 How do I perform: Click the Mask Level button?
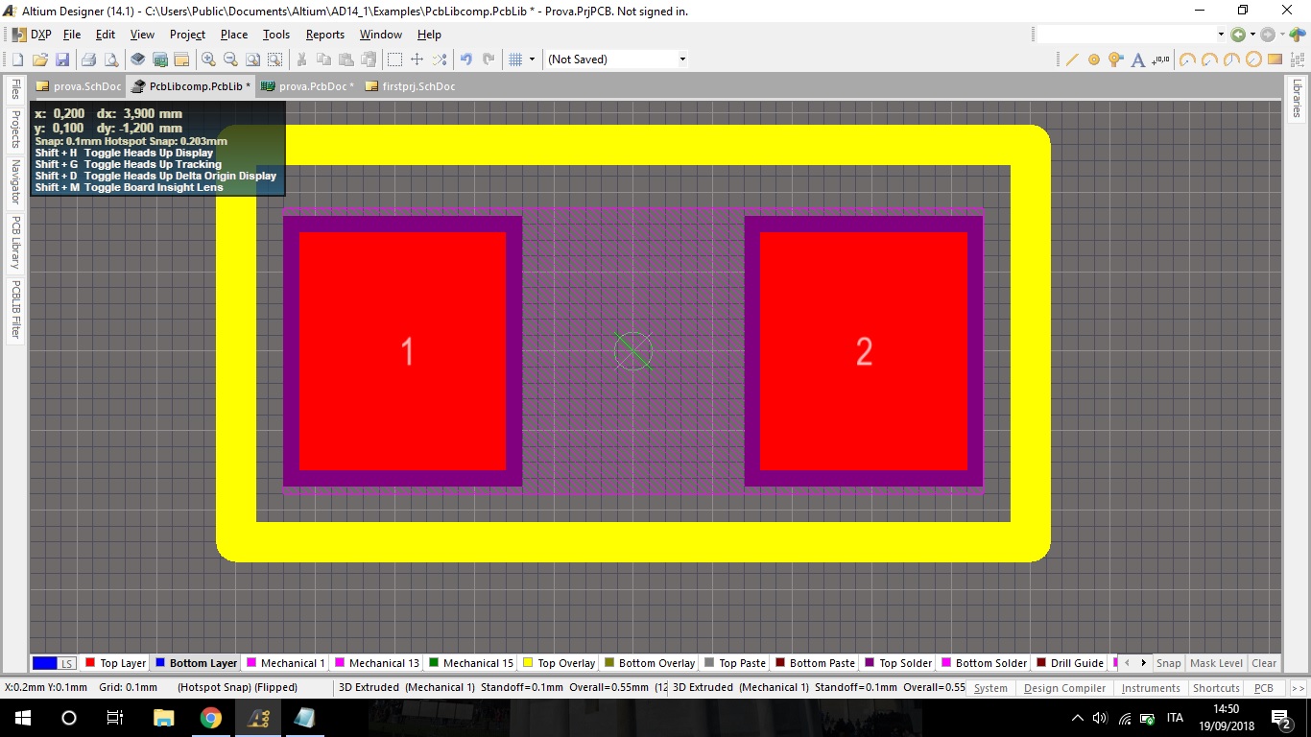click(x=1216, y=663)
